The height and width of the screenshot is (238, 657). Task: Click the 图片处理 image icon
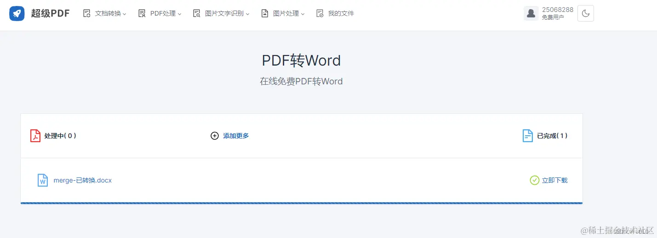click(x=264, y=13)
